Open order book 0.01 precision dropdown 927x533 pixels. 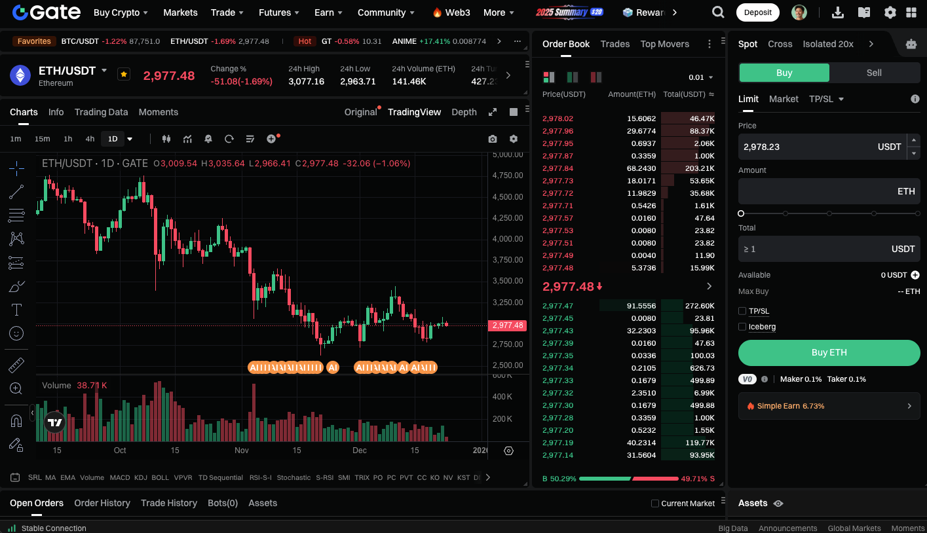click(x=700, y=77)
